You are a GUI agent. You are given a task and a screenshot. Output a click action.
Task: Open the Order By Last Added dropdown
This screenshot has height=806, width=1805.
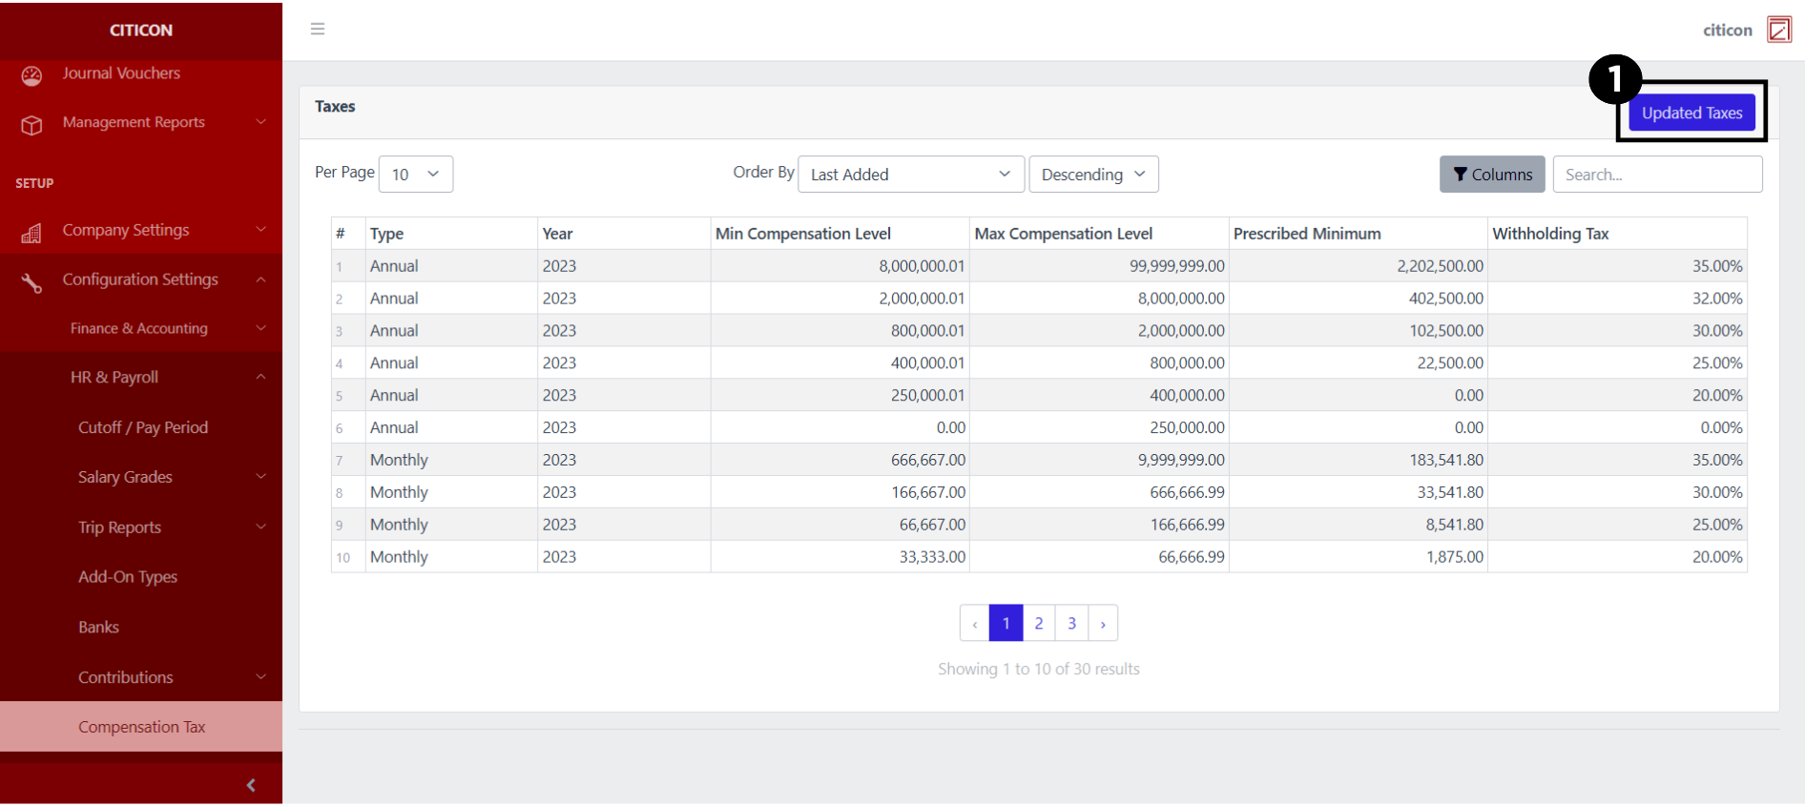(x=910, y=175)
